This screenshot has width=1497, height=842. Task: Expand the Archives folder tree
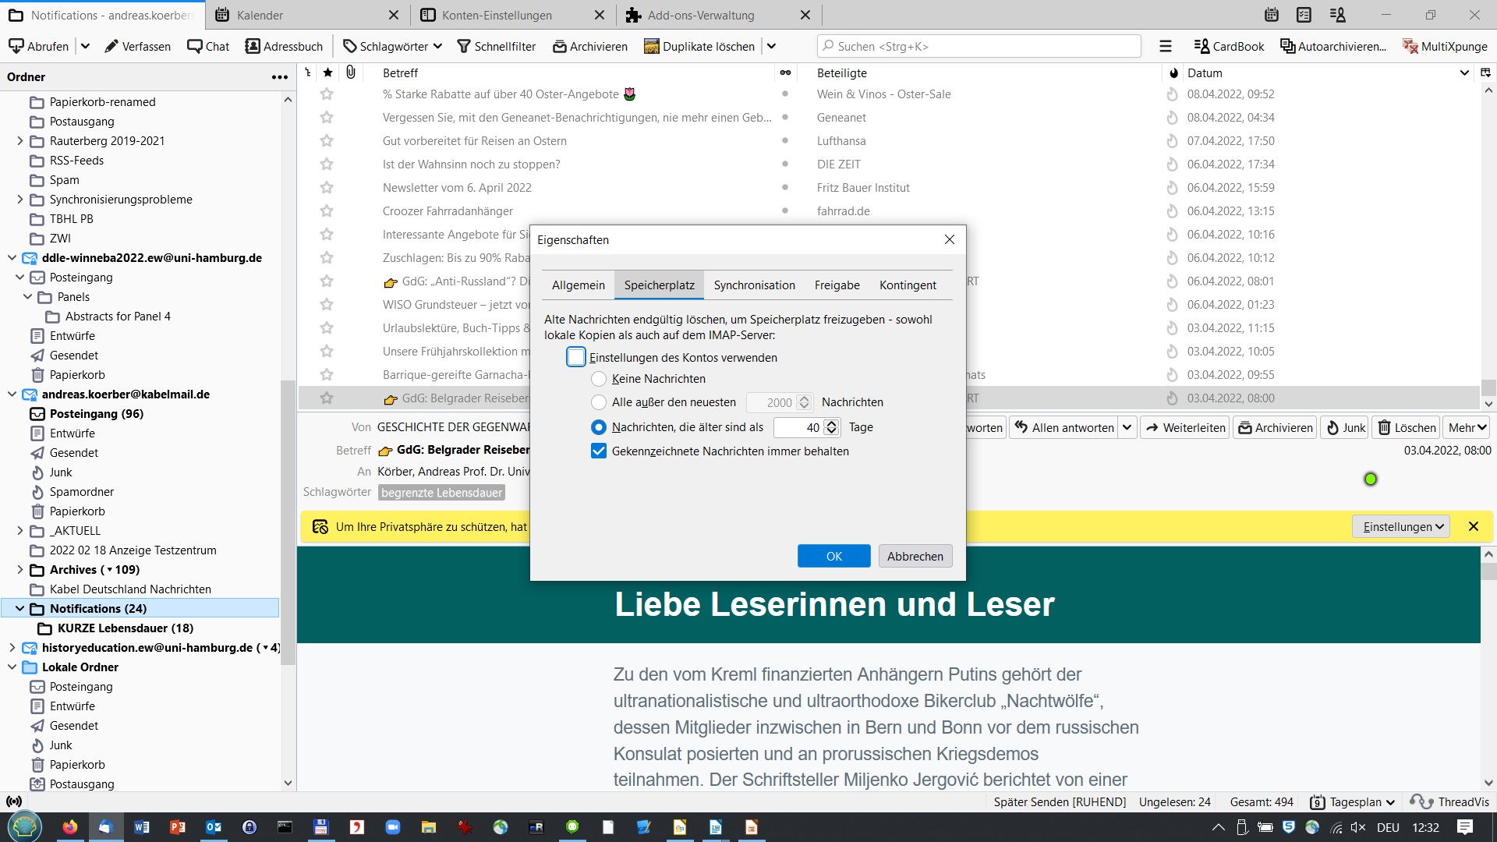tap(19, 570)
